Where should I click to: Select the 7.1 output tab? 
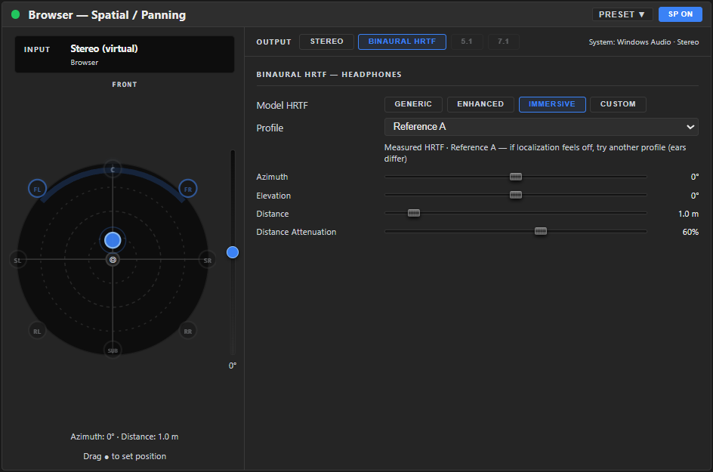[x=503, y=42]
